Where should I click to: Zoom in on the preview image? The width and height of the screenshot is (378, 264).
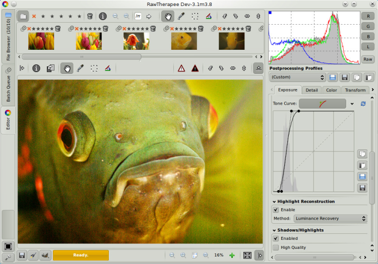click(183, 255)
